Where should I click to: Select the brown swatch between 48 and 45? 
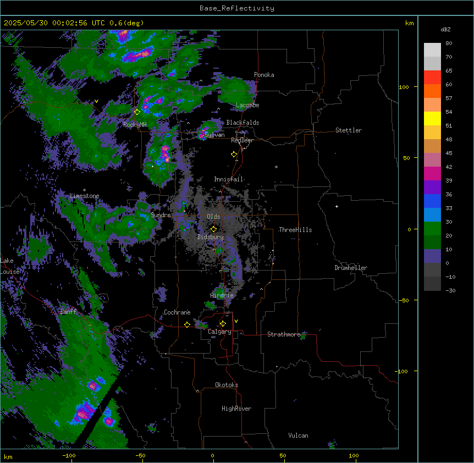click(432, 146)
